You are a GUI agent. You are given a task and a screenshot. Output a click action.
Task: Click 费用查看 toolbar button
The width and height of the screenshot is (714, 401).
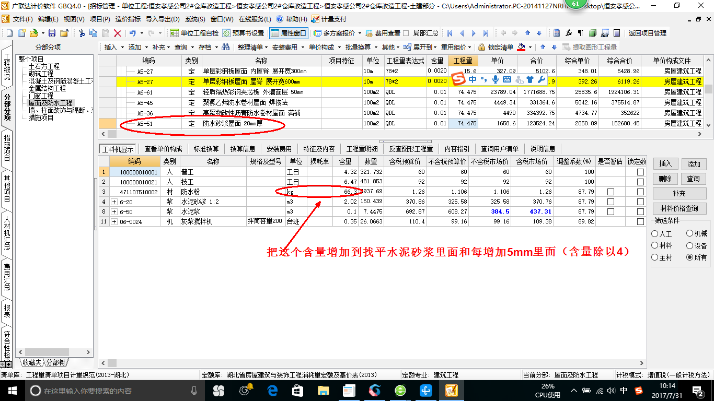tap(382, 33)
